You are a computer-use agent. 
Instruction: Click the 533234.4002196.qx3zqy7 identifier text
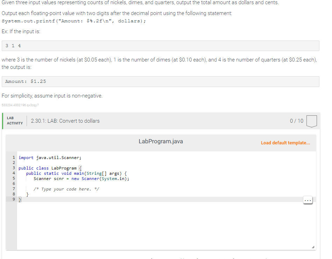pyautogui.click(x=20, y=105)
